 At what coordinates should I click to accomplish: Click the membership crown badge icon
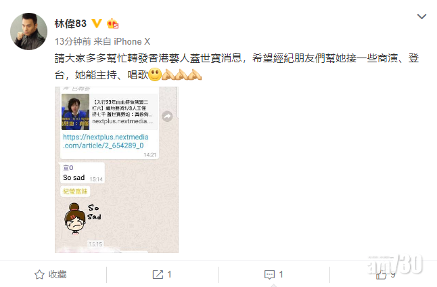coord(112,24)
